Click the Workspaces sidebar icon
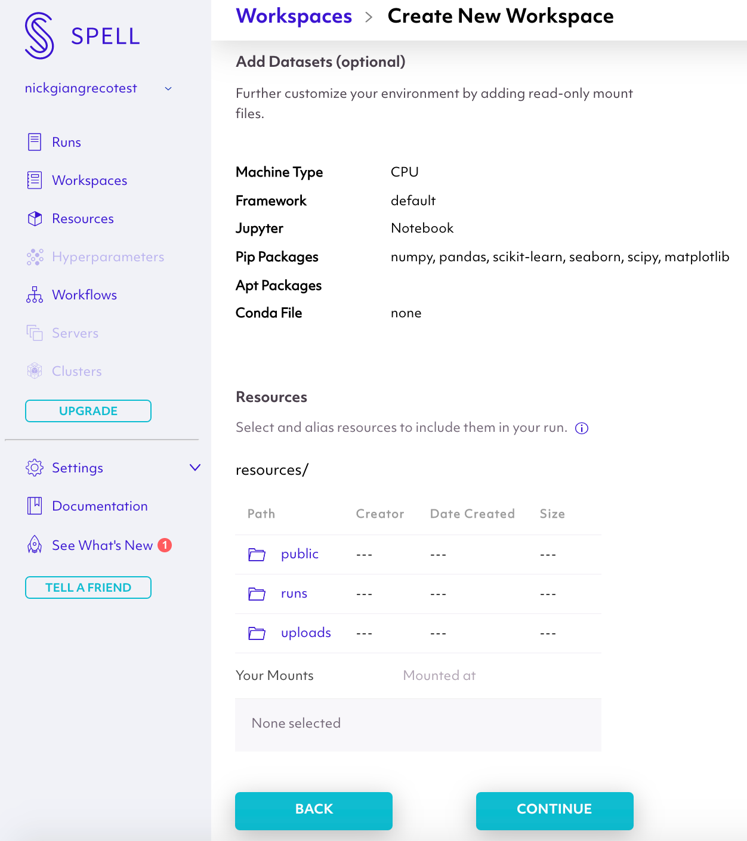The height and width of the screenshot is (841, 747). coord(35,180)
